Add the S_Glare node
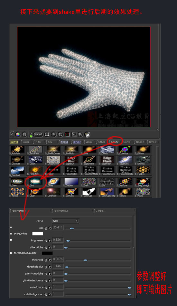177x306 pixels. pos(17,182)
